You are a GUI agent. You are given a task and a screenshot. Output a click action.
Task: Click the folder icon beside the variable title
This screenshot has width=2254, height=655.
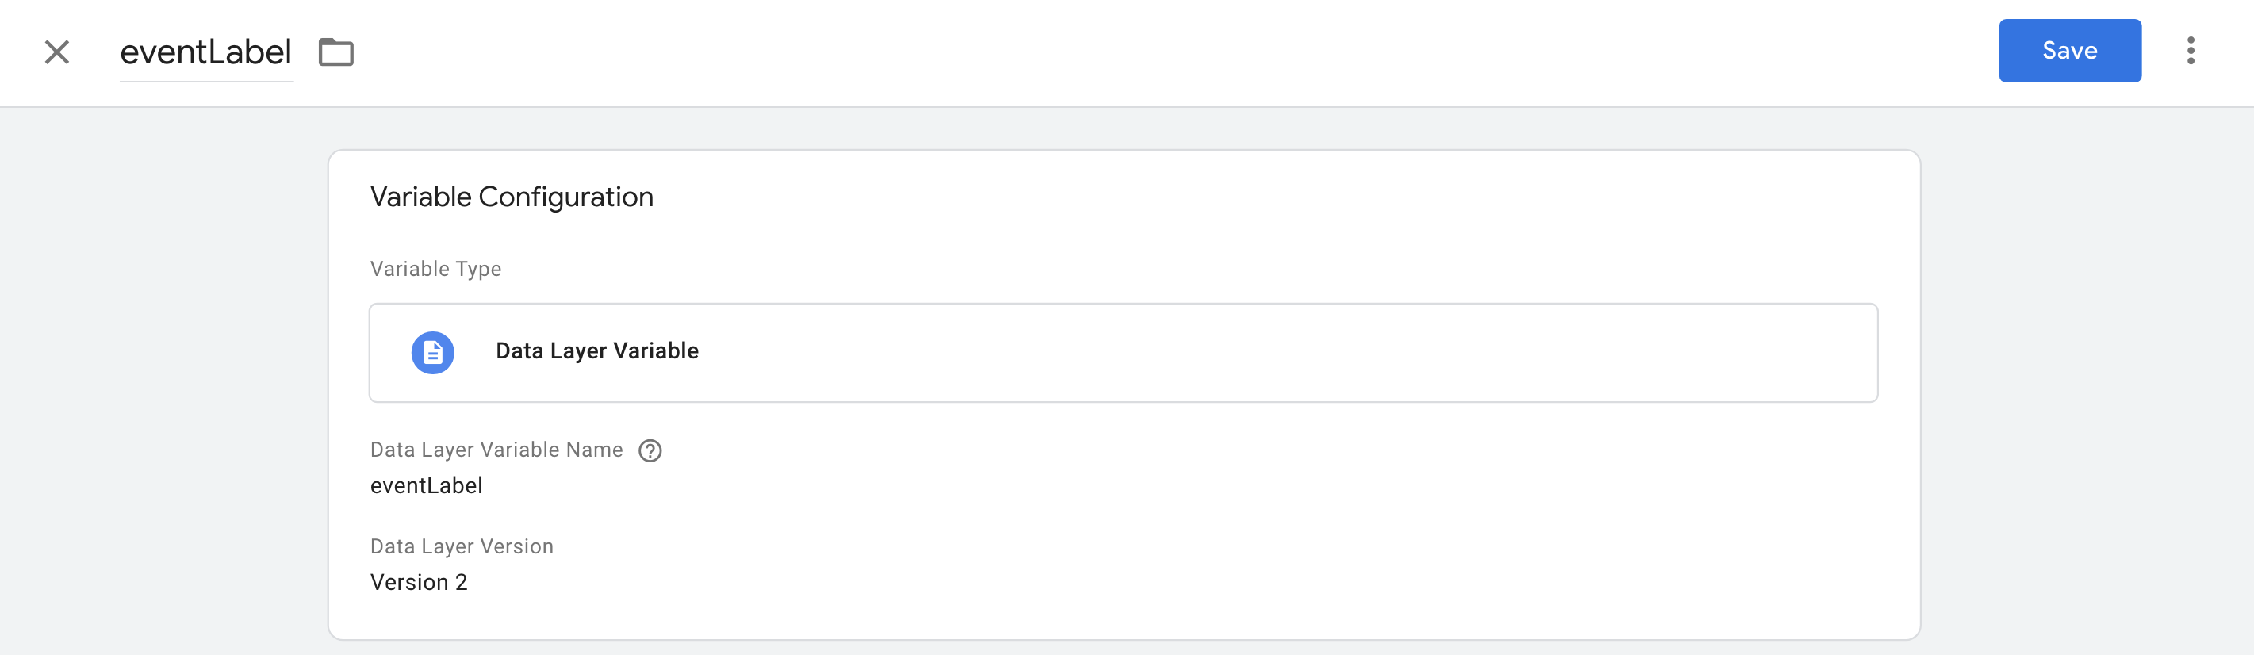[x=336, y=52]
